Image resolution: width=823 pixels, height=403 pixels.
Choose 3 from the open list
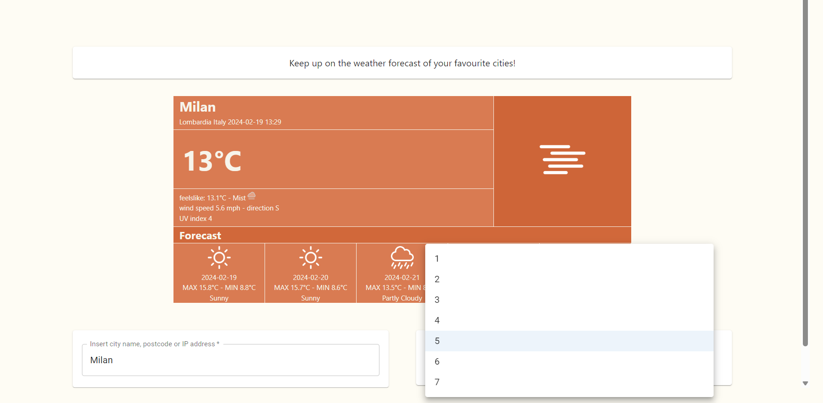tap(569, 300)
